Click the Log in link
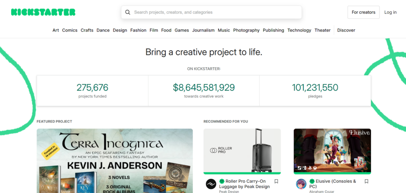The image size is (406, 193). click(x=390, y=12)
